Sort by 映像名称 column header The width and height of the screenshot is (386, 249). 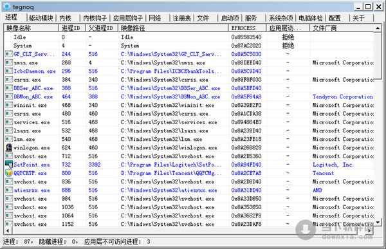31,28
